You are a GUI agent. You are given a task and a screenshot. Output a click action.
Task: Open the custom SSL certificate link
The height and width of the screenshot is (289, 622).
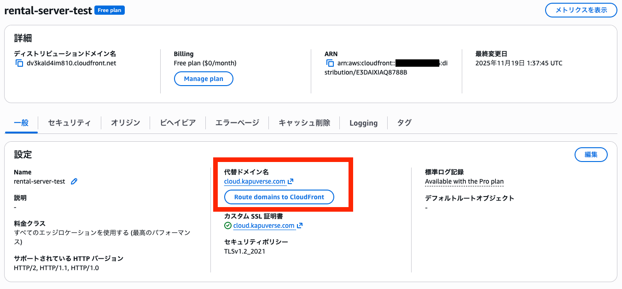point(263,225)
